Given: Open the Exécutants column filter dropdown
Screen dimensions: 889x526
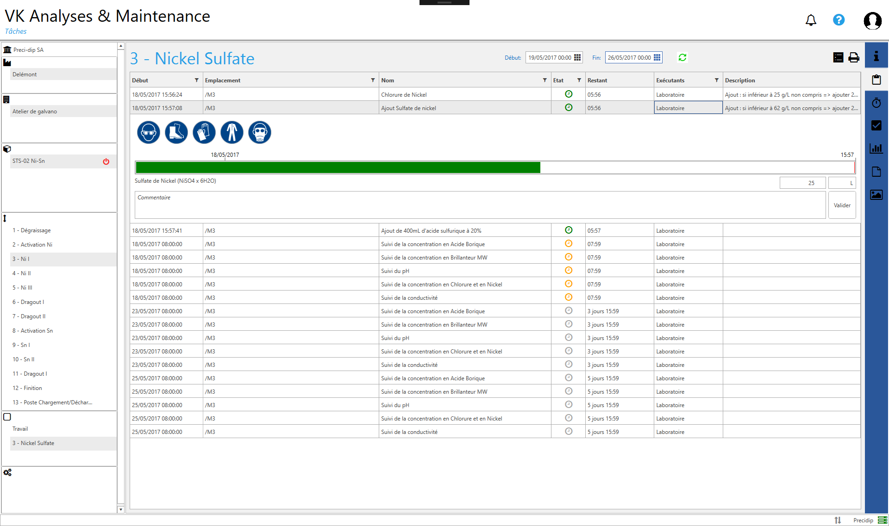Looking at the screenshot, I should [716, 80].
